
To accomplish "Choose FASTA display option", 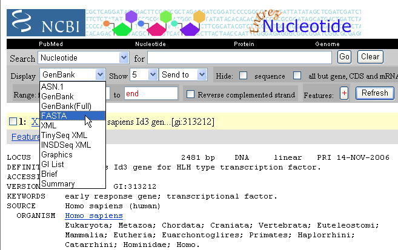I will (72, 116).
